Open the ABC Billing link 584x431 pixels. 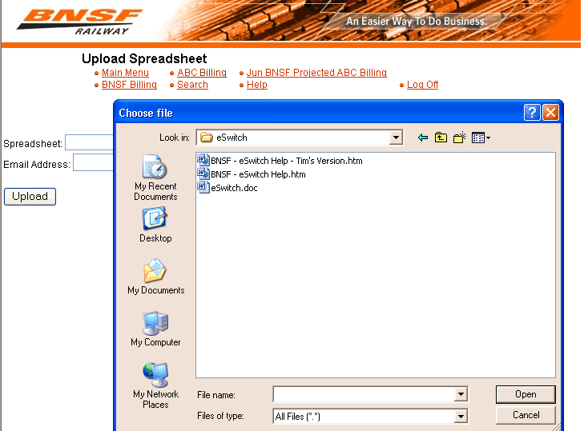pyautogui.click(x=202, y=73)
